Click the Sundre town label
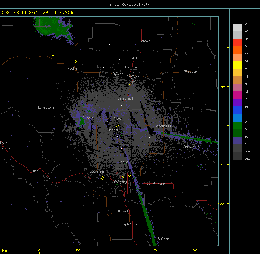This screenshot has height=254, width=260. (x=88, y=118)
